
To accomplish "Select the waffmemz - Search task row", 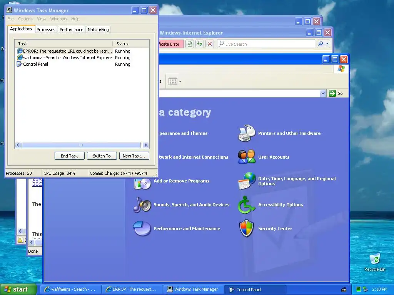I will [x=82, y=58].
